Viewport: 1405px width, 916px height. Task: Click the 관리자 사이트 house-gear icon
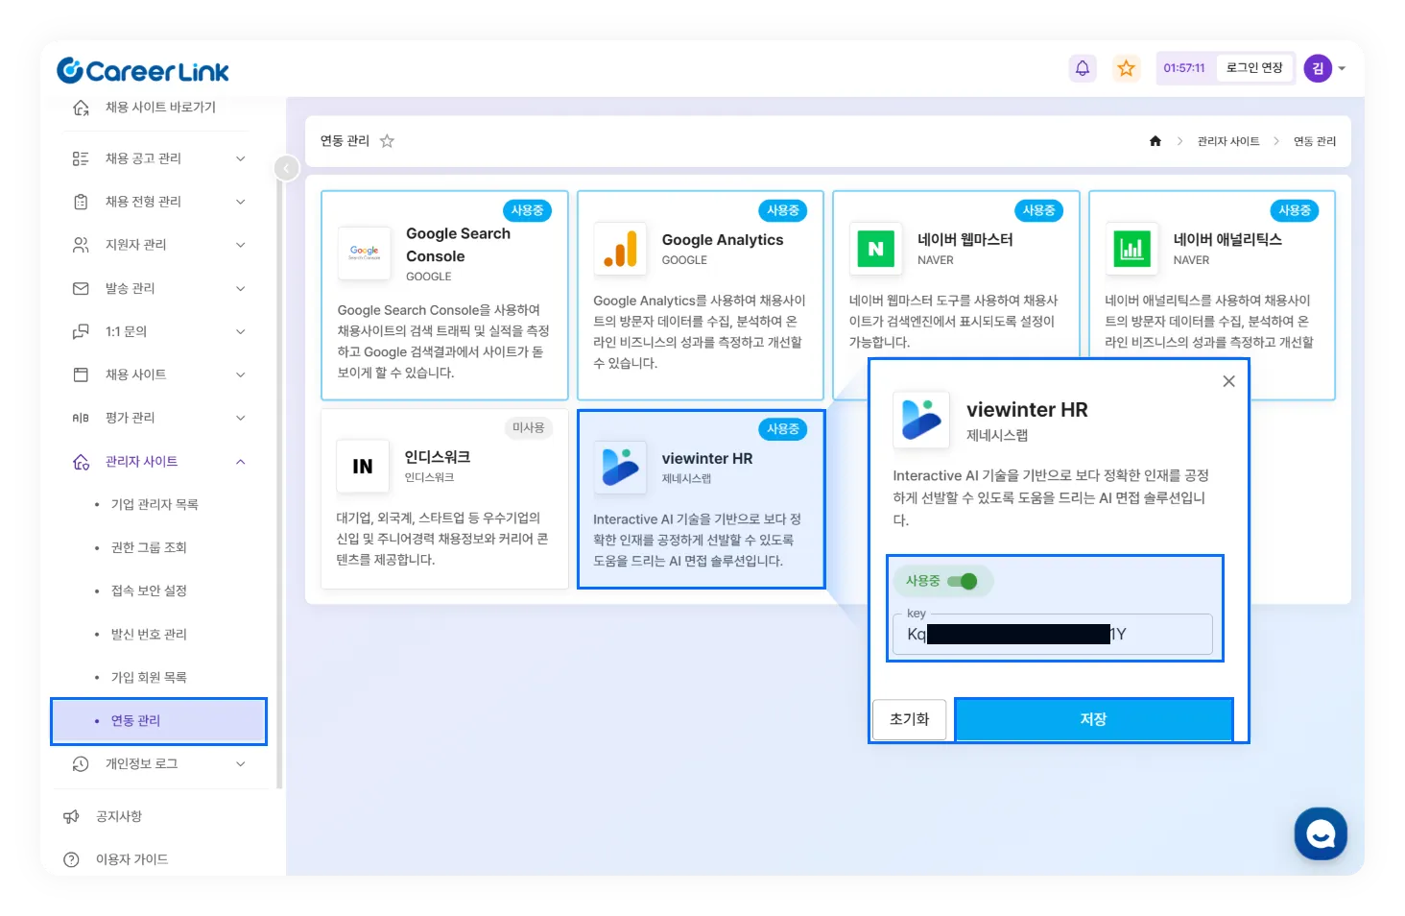82,462
